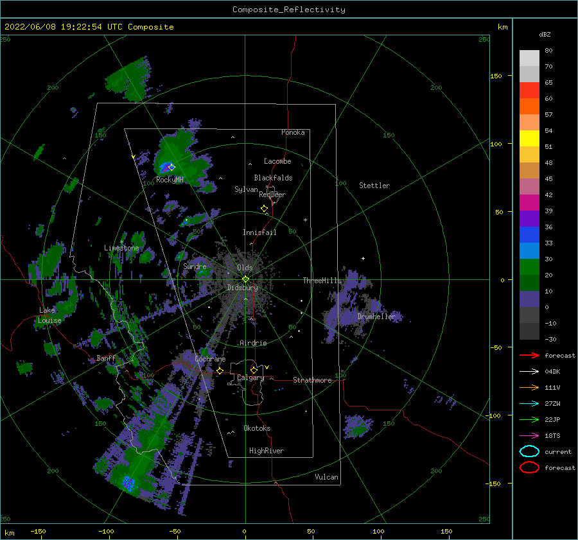The width and height of the screenshot is (578, 540).
Task: Click the Drumheller label on the map
Action: 376,317
